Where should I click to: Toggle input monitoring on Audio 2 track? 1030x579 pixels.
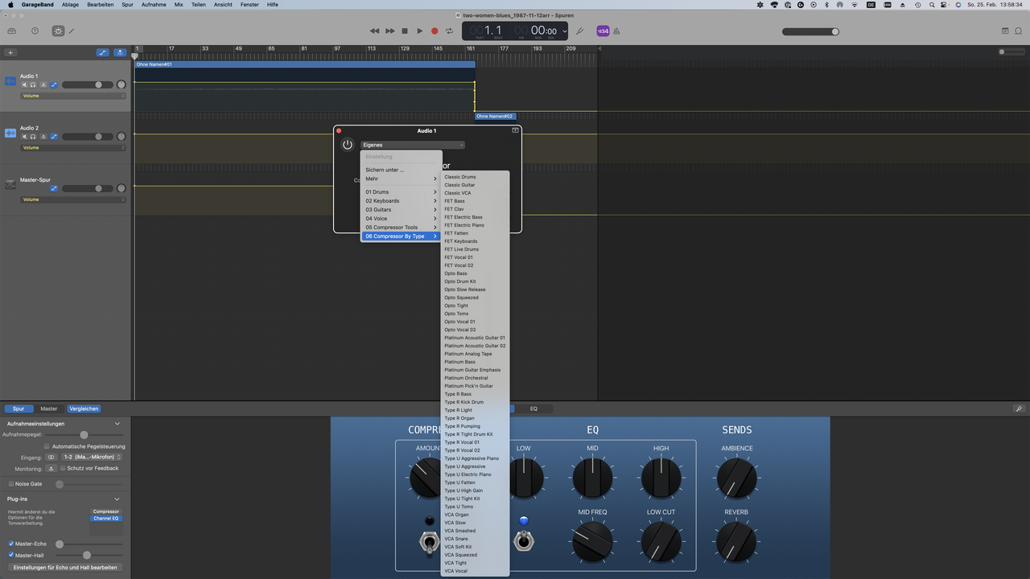[x=43, y=137]
